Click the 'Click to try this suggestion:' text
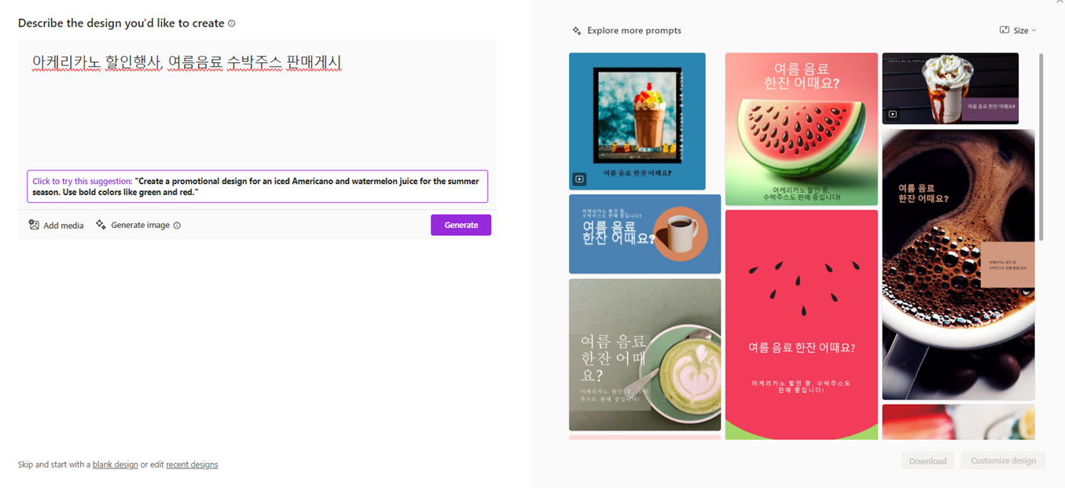This screenshot has width=1065, height=488. point(83,182)
